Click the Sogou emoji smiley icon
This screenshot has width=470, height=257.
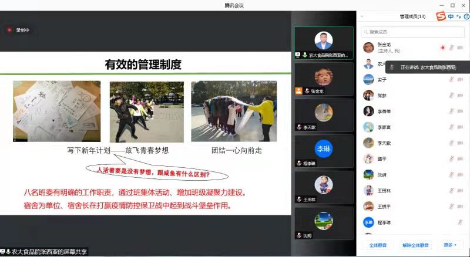click(x=466, y=16)
